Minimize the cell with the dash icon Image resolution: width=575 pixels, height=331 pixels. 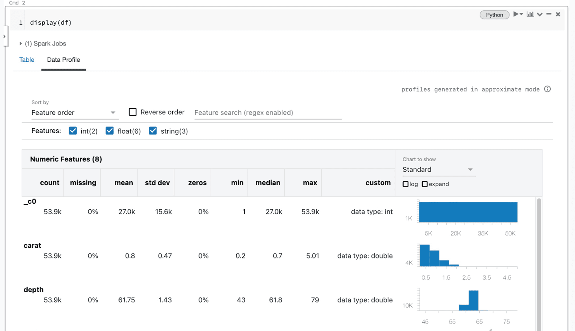(549, 14)
